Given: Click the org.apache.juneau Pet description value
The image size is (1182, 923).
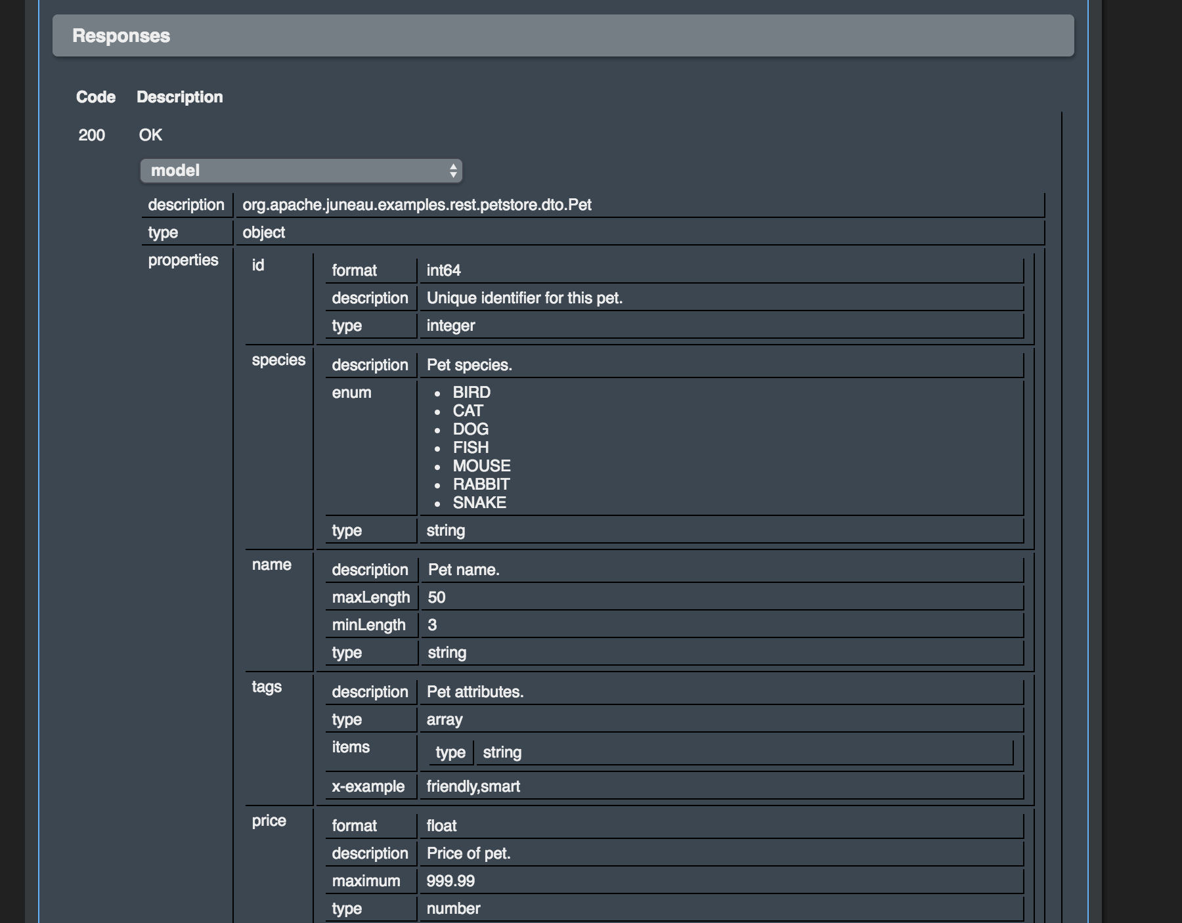Looking at the screenshot, I should [x=416, y=205].
